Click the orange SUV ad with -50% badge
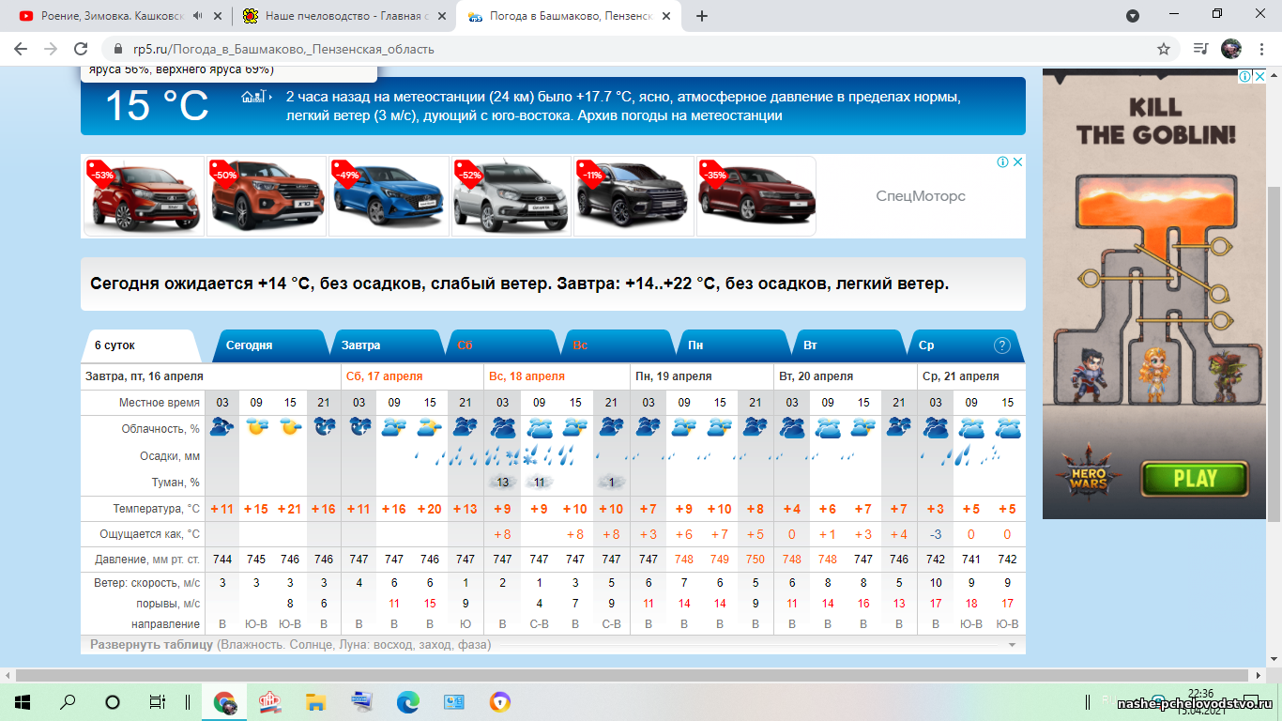This screenshot has width=1282, height=721. coord(266,196)
